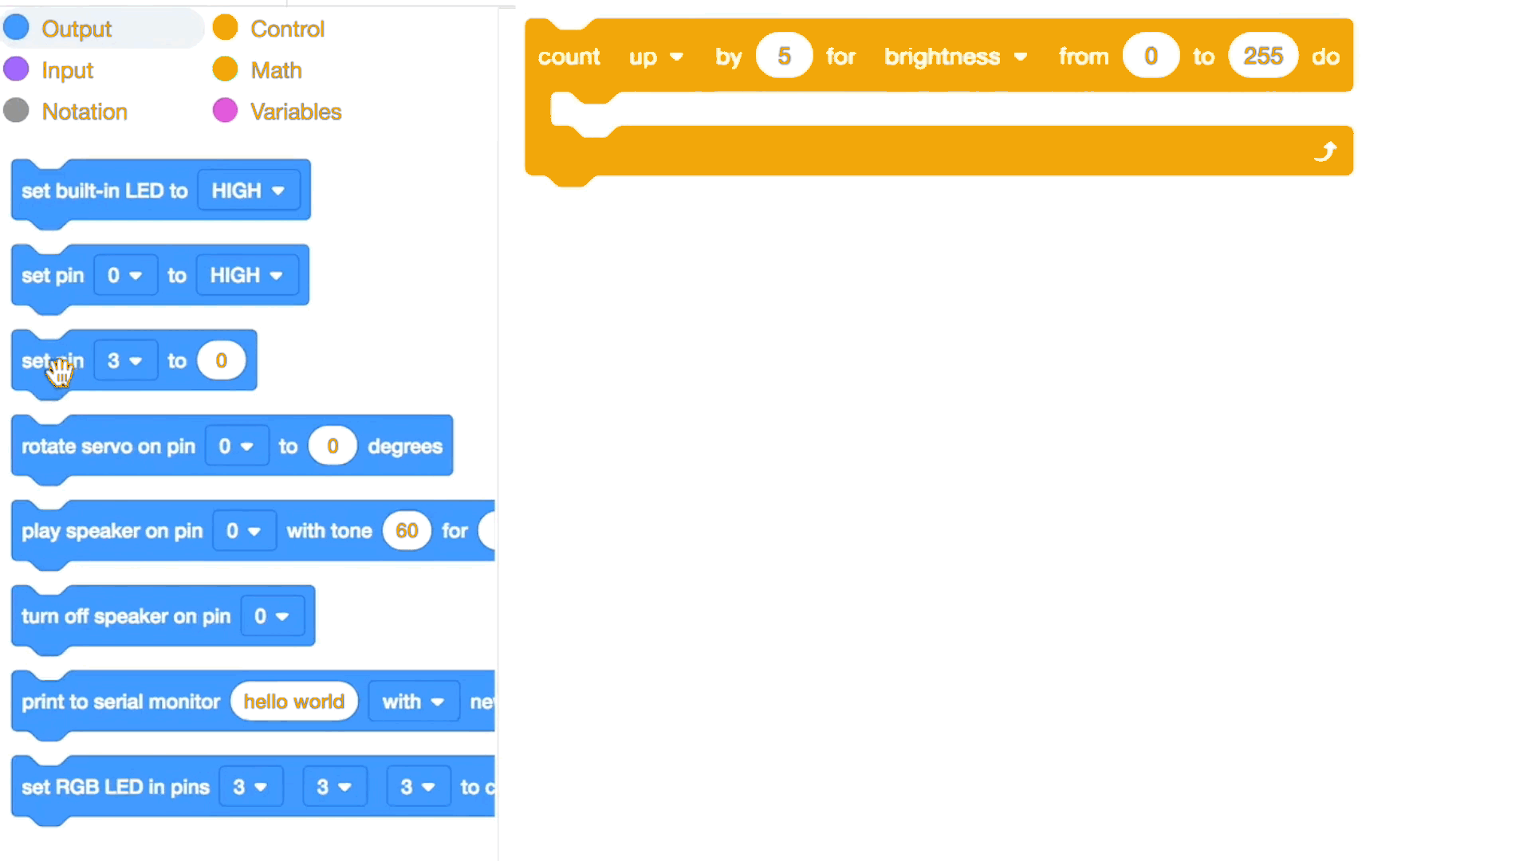Toggle the count up direction setting
The image size is (1531, 861).
click(x=652, y=56)
